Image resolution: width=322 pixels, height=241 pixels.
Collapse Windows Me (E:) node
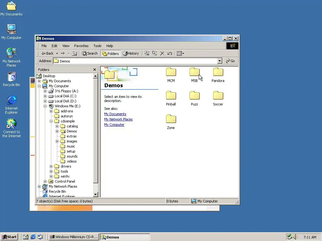coord(45,106)
